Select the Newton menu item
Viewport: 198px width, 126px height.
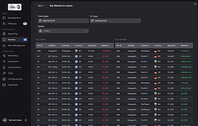pos(15,40)
